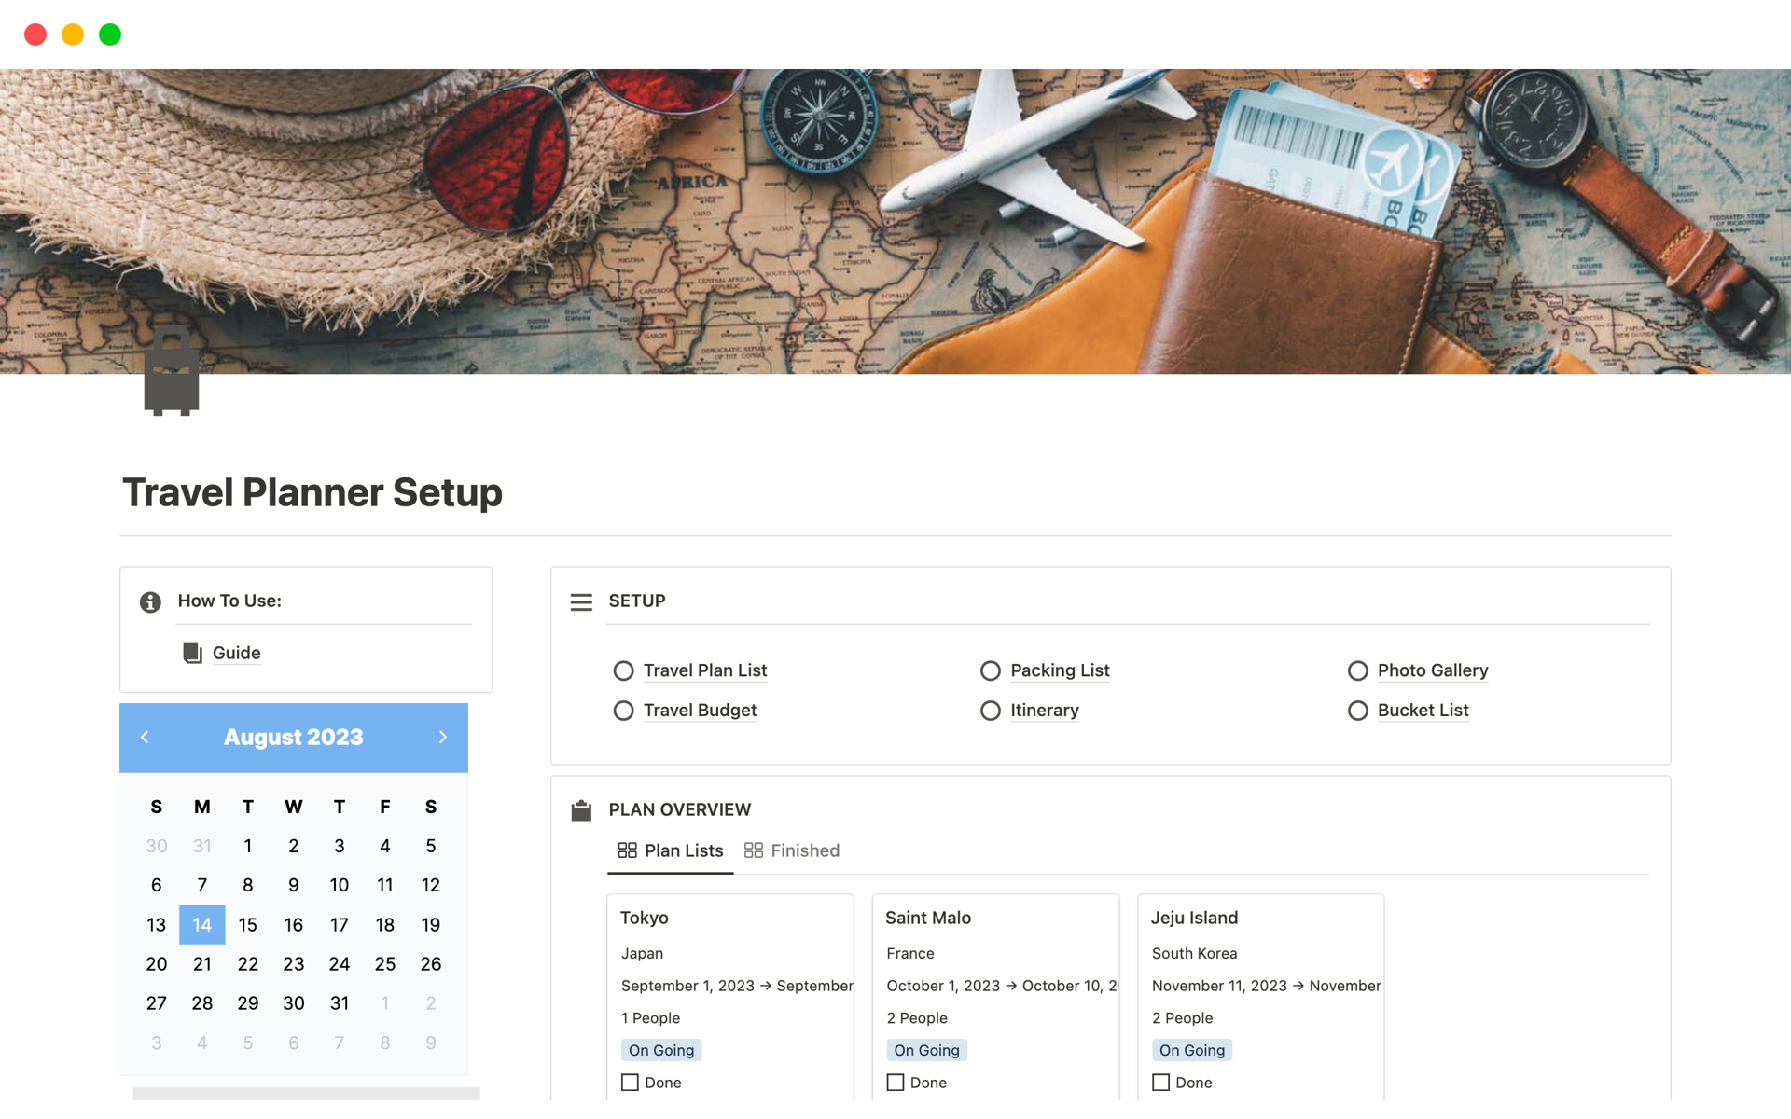Open the Travel Budget link
Viewport: 1791px width, 1119px height.
pyautogui.click(x=700, y=711)
